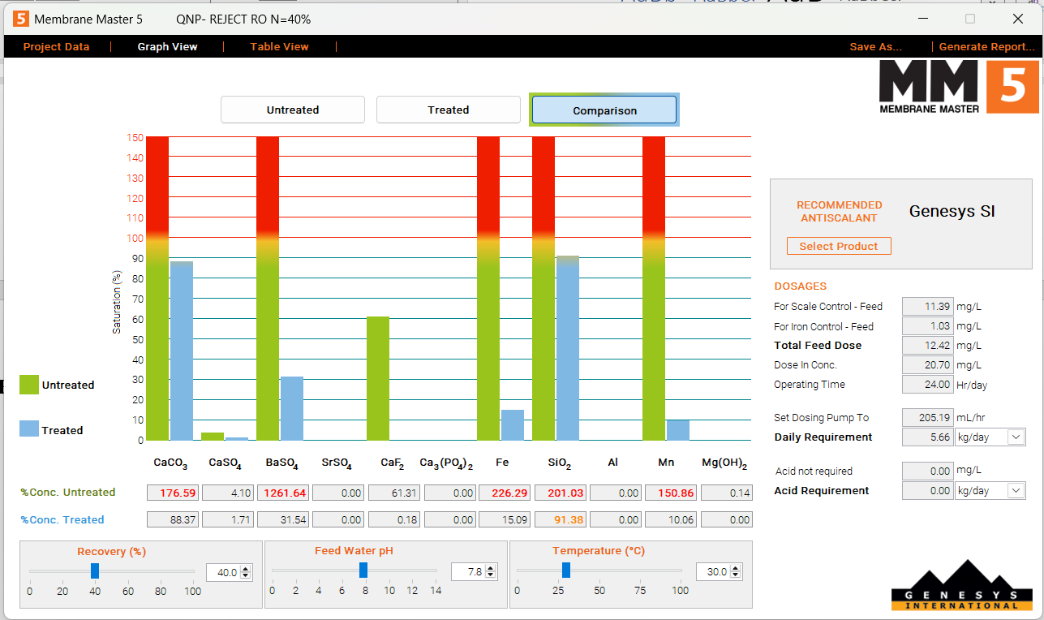Viewport: 1044px width, 620px height.
Task: Click Save As... in the top bar
Action: (875, 47)
